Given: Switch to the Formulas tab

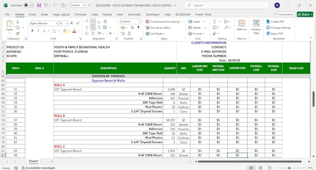Looking at the screenshot, I should pyautogui.click(x=80, y=14).
